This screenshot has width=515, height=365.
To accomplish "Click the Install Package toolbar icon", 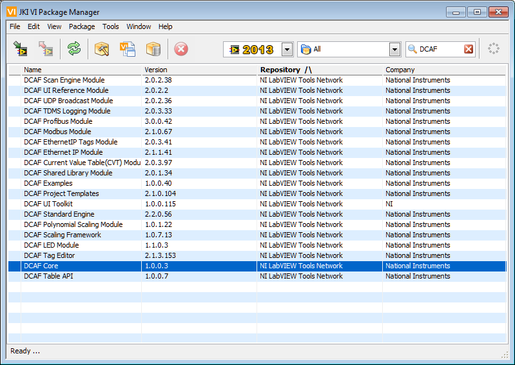I will coord(21,49).
